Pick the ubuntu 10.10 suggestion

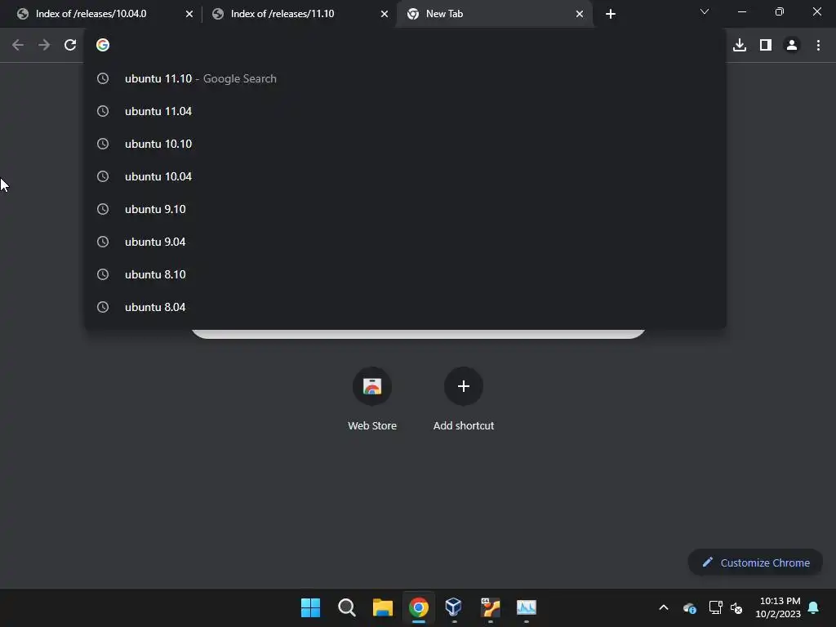(x=405, y=144)
